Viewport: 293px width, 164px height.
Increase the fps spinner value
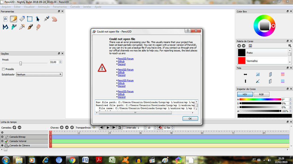[173, 127]
